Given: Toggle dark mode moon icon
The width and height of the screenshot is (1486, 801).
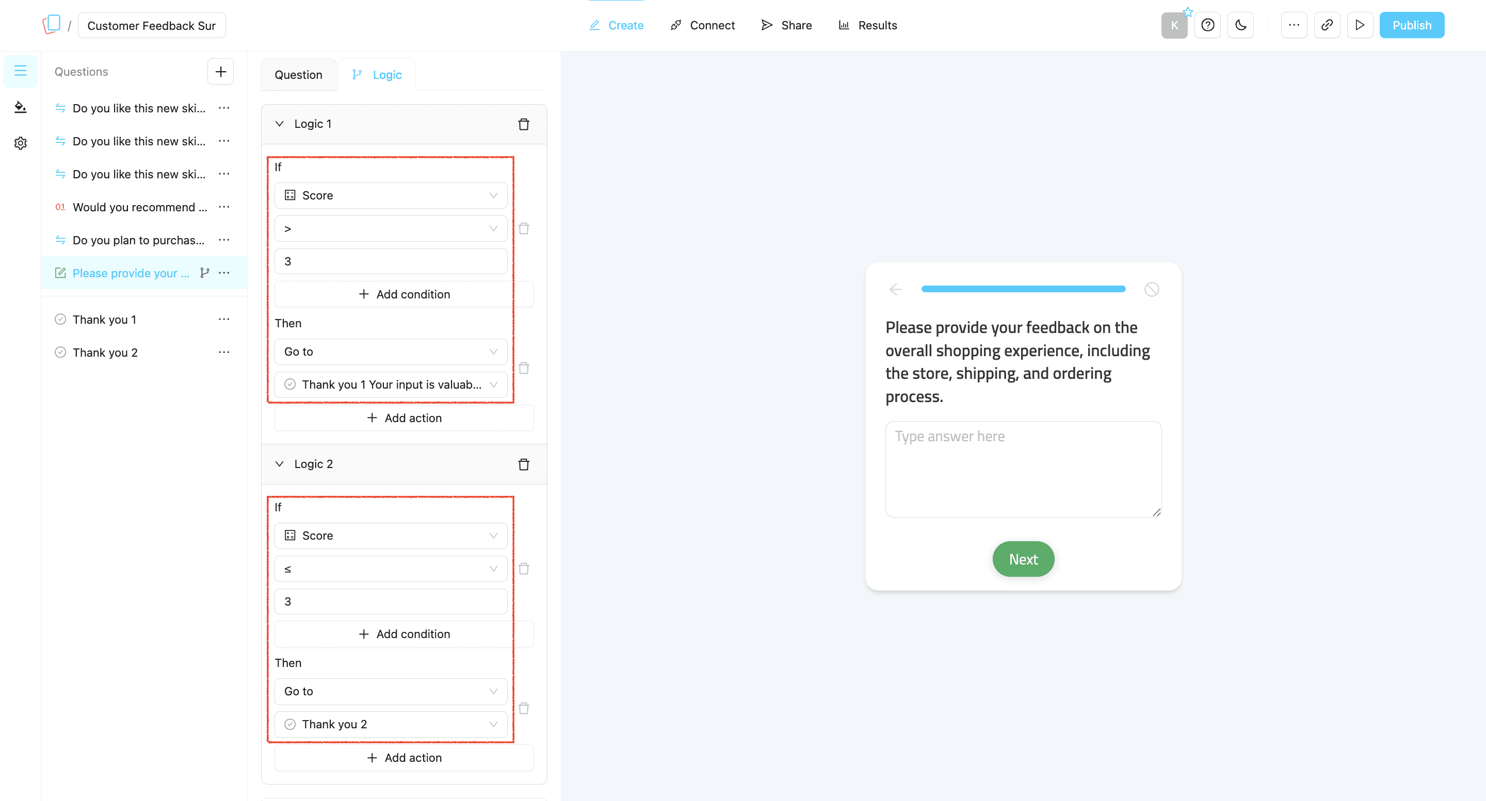Looking at the screenshot, I should pos(1240,25).
